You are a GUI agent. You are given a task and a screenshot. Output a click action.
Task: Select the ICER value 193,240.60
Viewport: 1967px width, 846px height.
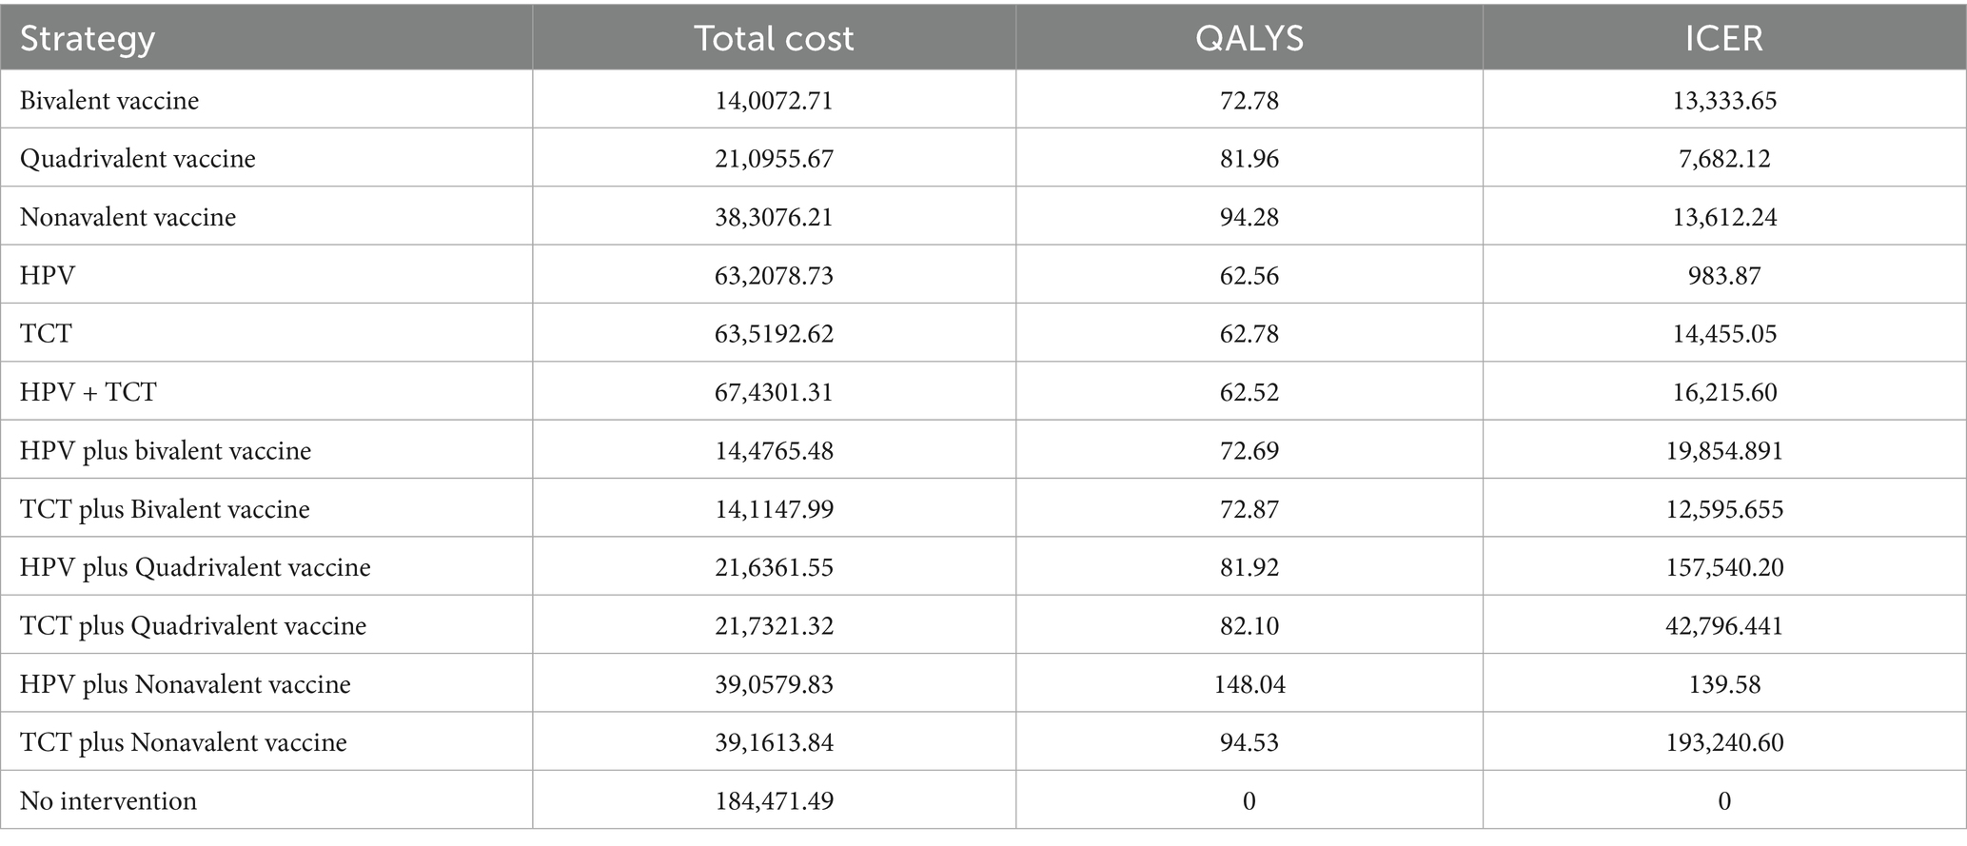(1724, 742)
